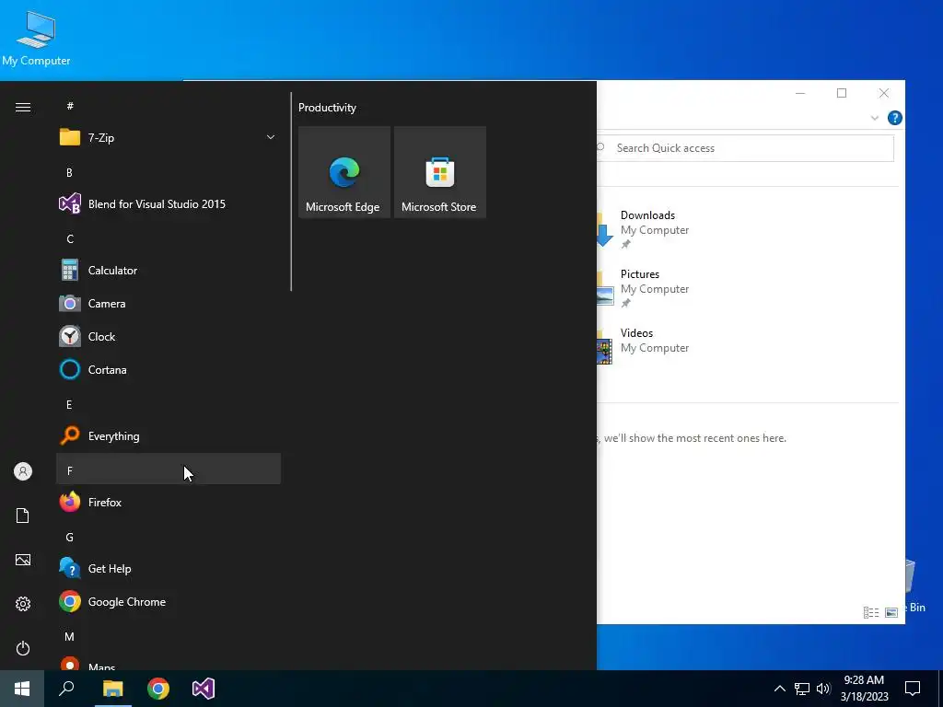This screenshot has height=707, width=943.
Task: Open taskbar Search magnifier
Action: click(x=66, y=689)
